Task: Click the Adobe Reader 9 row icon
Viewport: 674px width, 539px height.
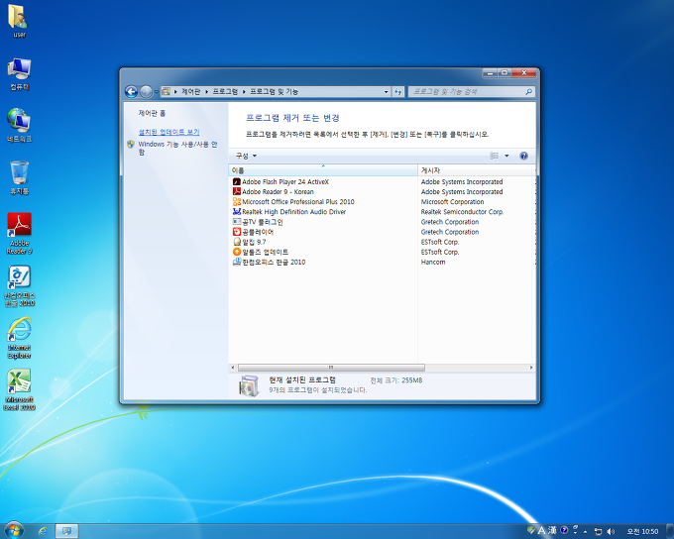Action: click(x=237, y=191)
